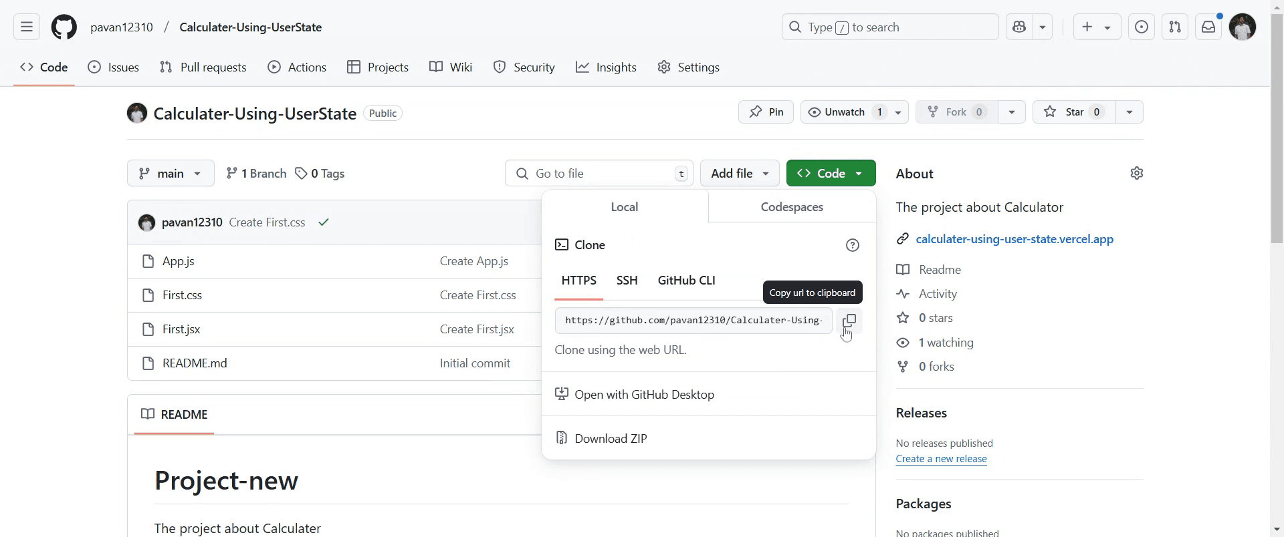View the 1 Branch link

256,174
